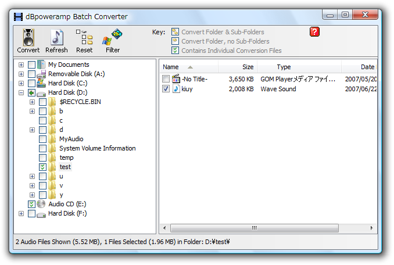Click the horizontal scrollbar thumb

click(255, 228)
